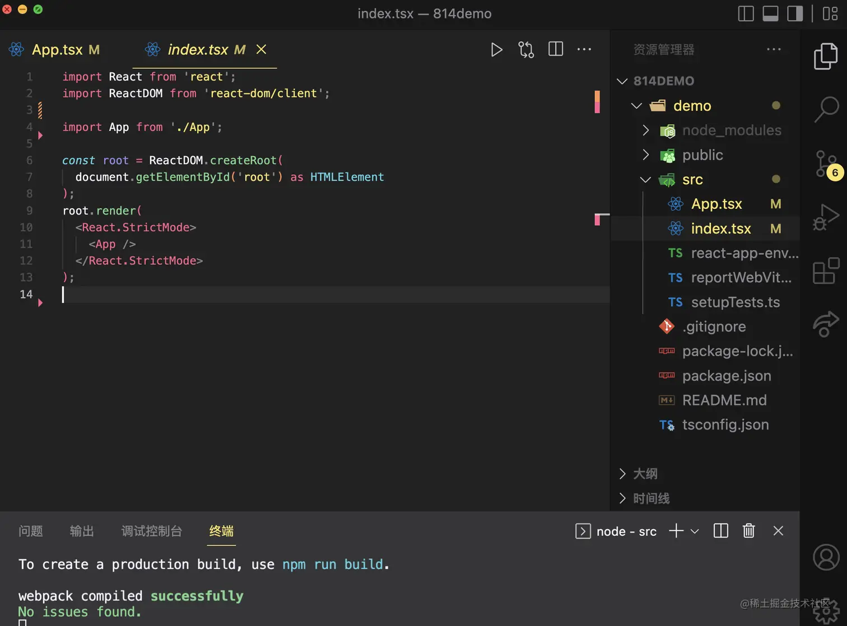Click 'HTMLElement' type in line 7
The image size is (847, 626).
click(347, 177)
